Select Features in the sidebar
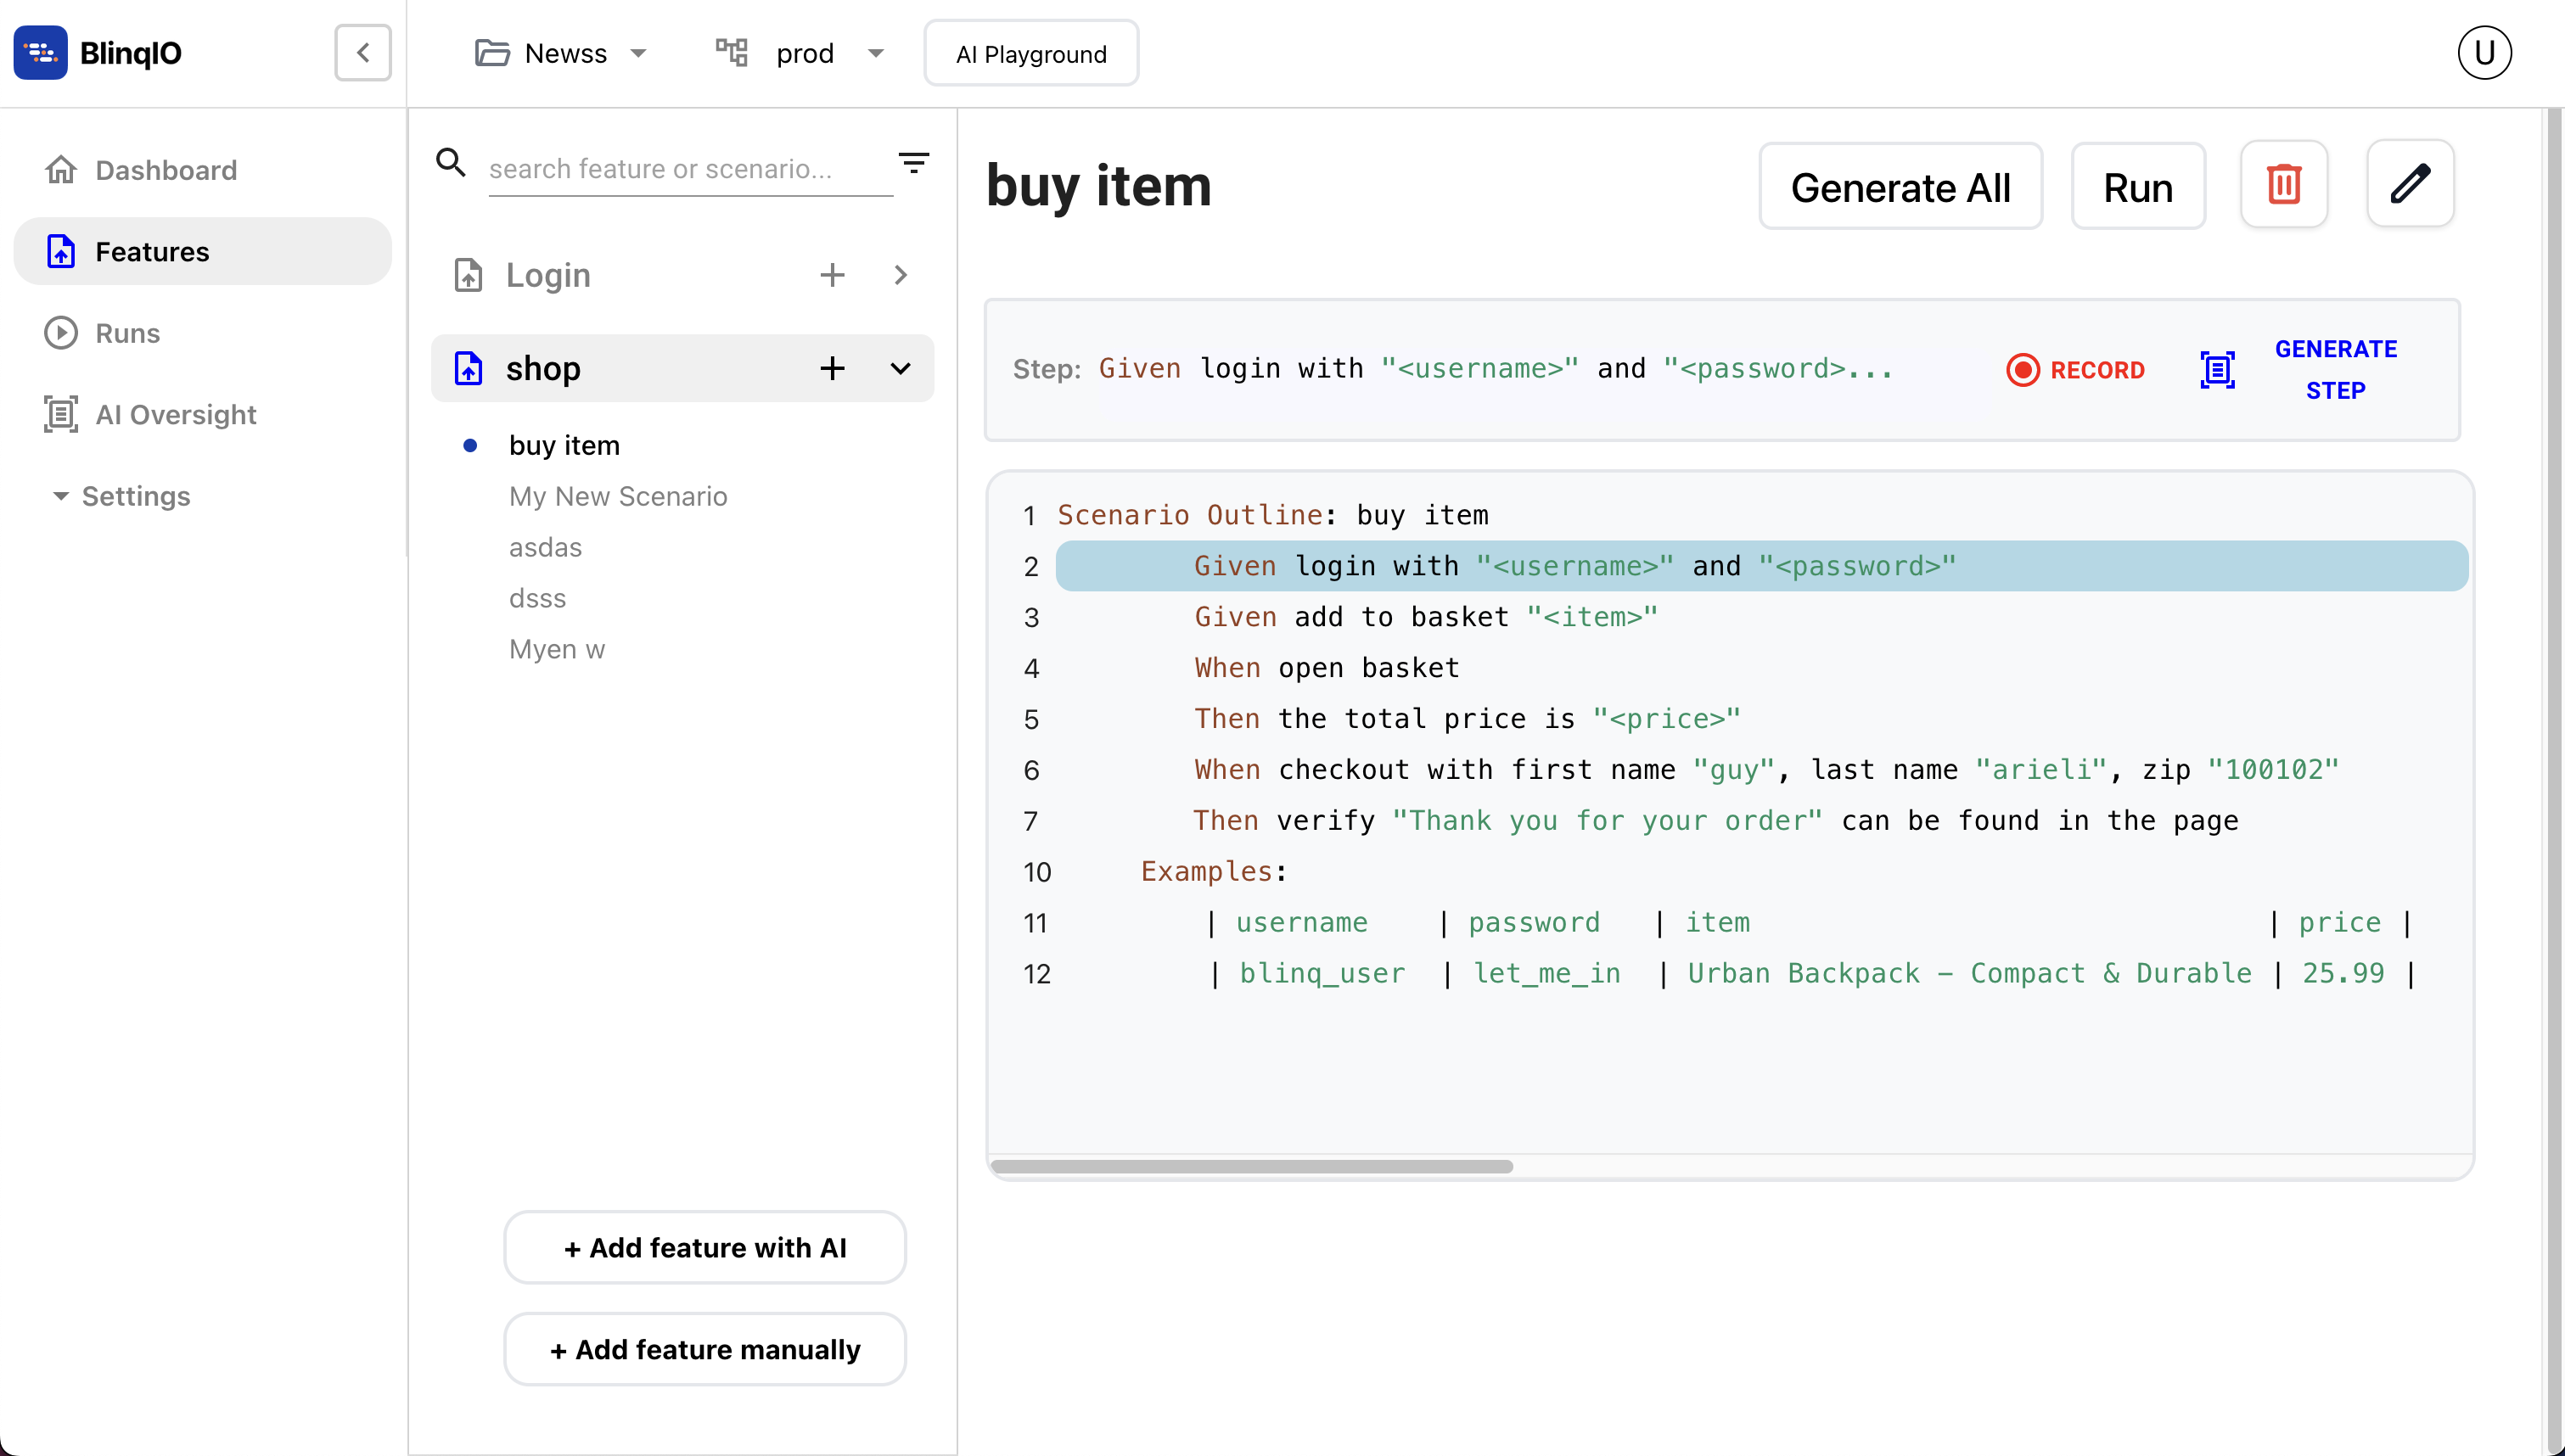Image resolution: width=2565 pixels, height=1456 pixels. point(202,251)
